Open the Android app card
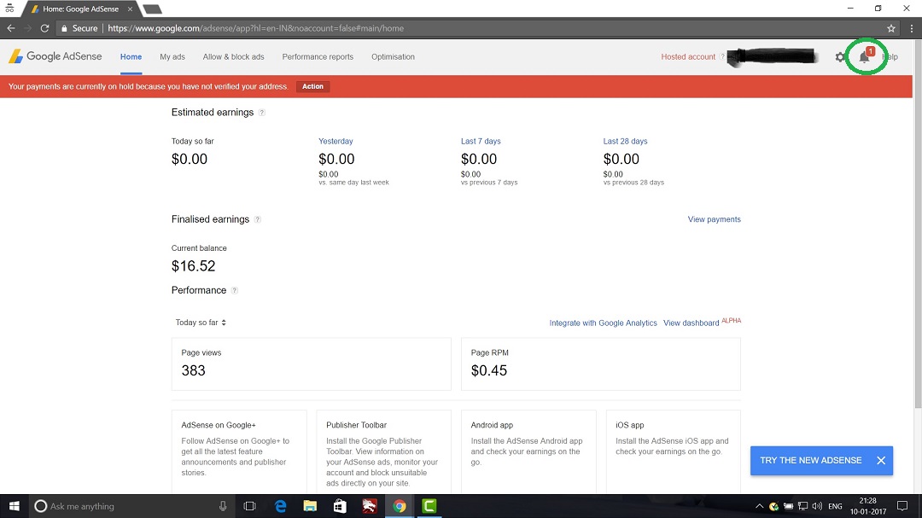This screenshot has width=922, height=518. [528, 451]
